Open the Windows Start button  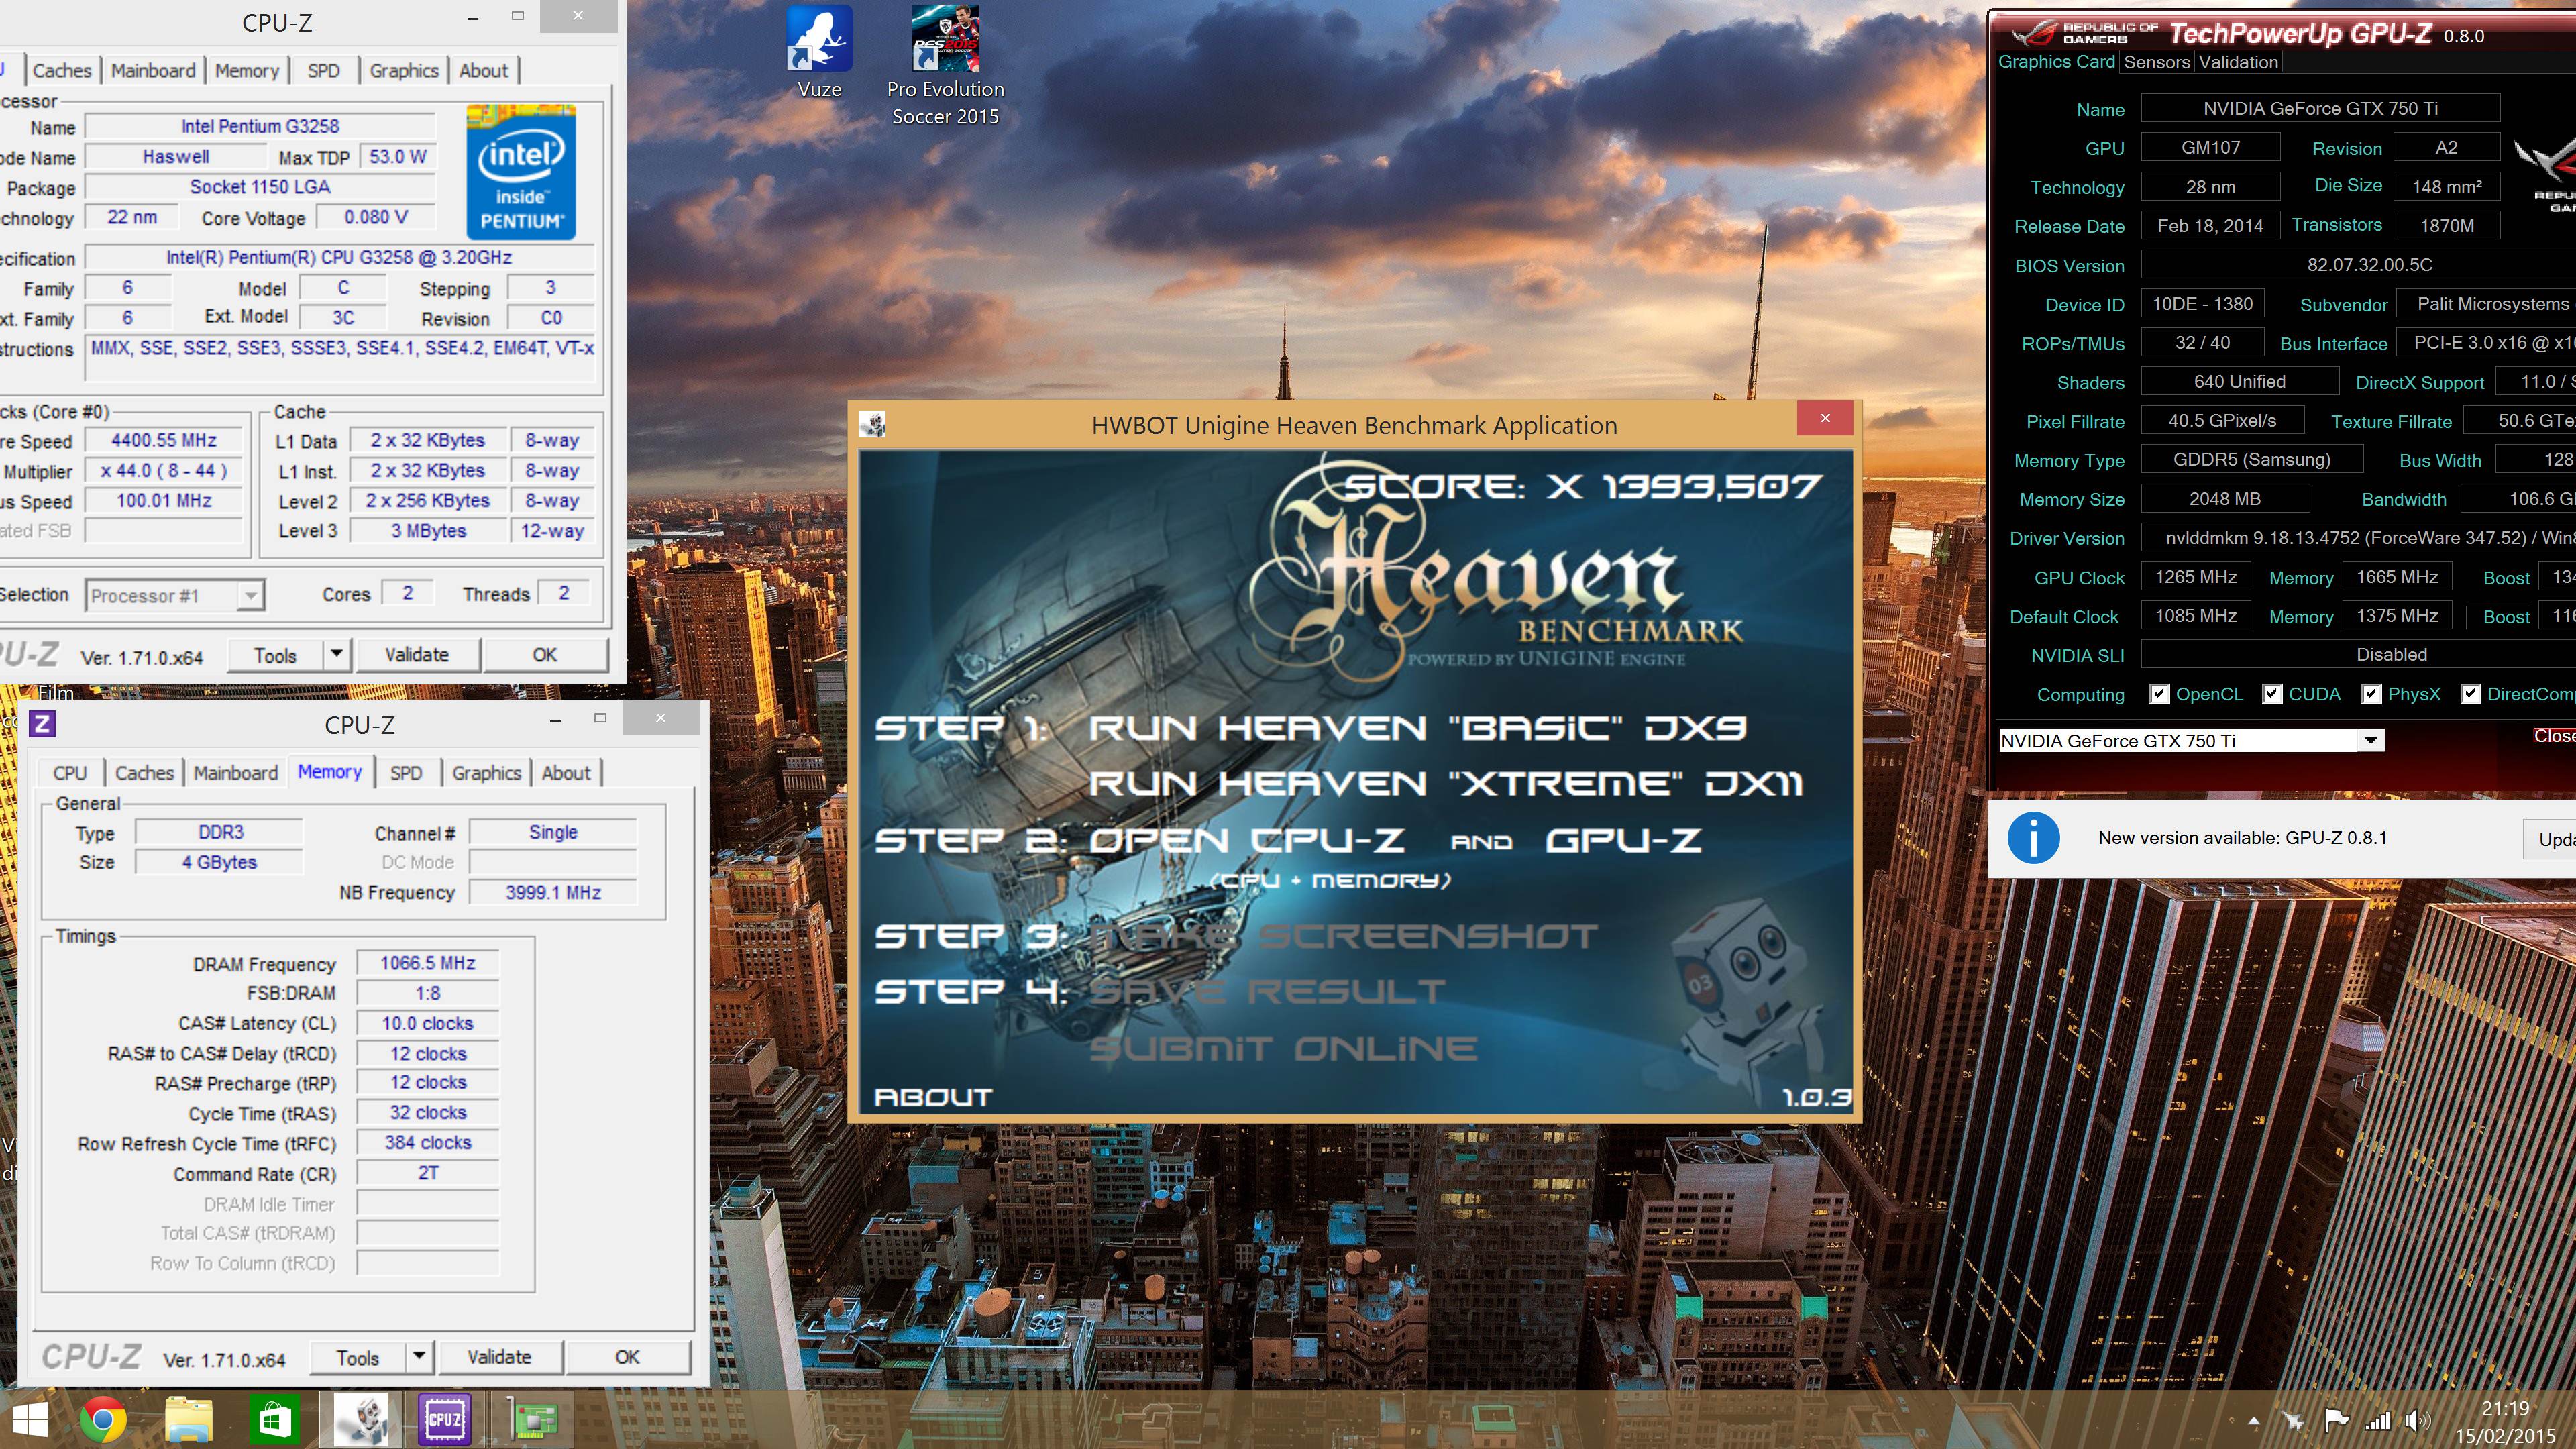[30, 1420]
